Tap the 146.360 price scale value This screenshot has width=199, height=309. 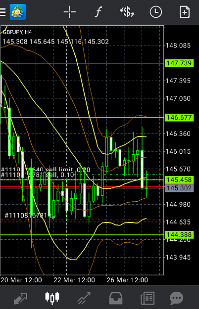click(x=178, y=134)
